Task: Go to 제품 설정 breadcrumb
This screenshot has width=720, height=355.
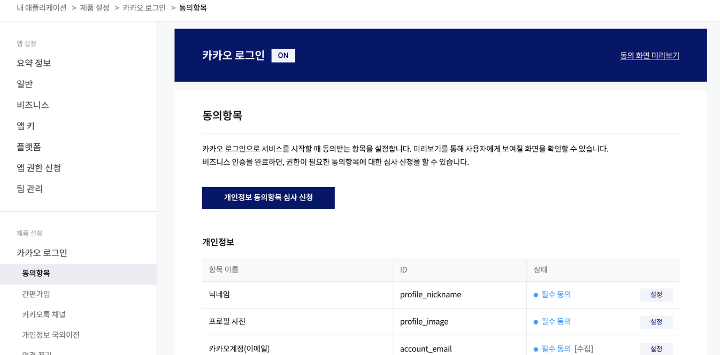Action: click(95, 8)
